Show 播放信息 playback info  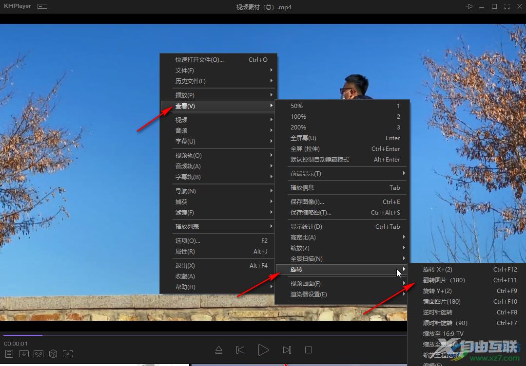(x=342, y=187)
